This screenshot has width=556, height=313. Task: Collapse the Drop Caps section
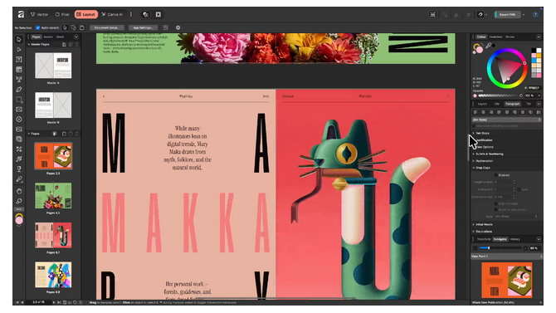tap(473, 168)
